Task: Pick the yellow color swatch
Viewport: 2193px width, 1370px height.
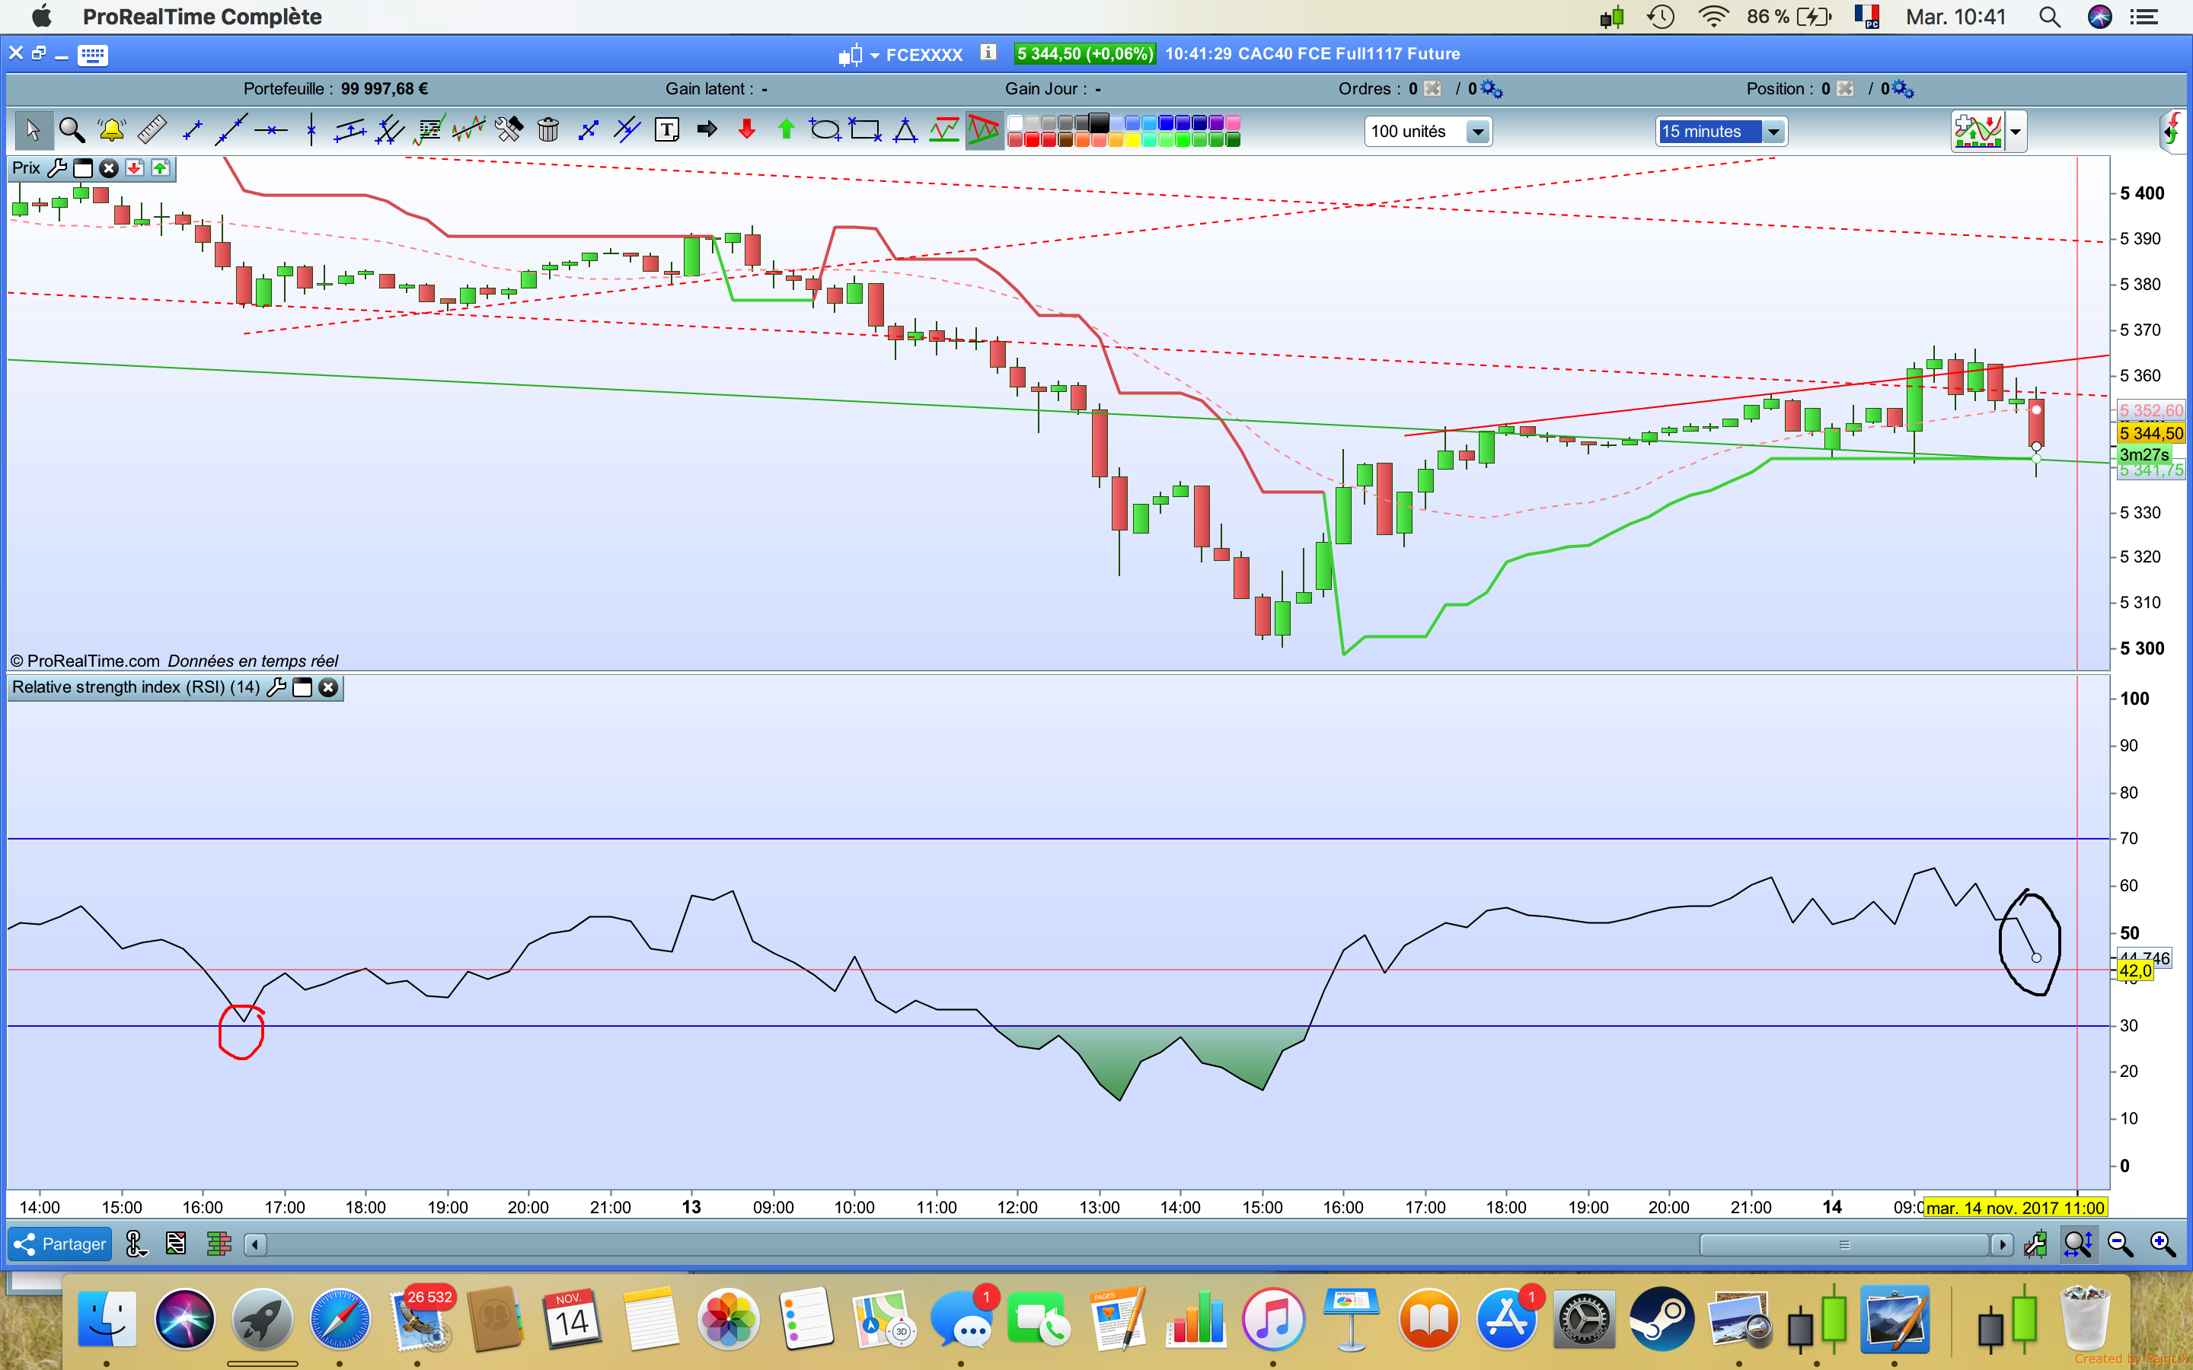Action: pos(1132,141)
